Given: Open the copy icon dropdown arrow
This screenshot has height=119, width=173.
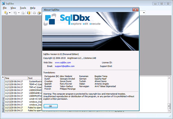Looking at the screenshot, I should pos(18,13).
